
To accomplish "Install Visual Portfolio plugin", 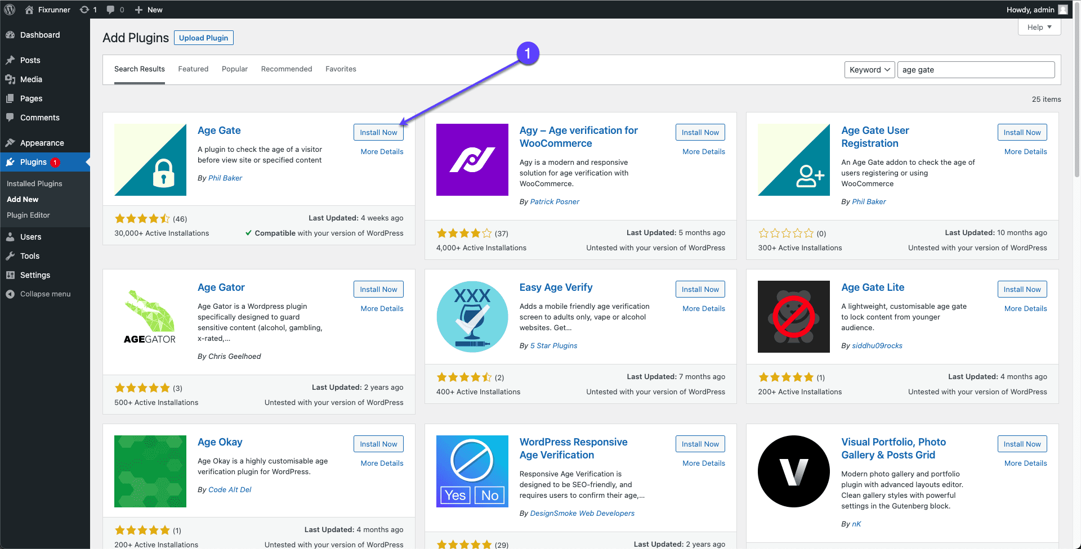I will [x=1022, y=444].
